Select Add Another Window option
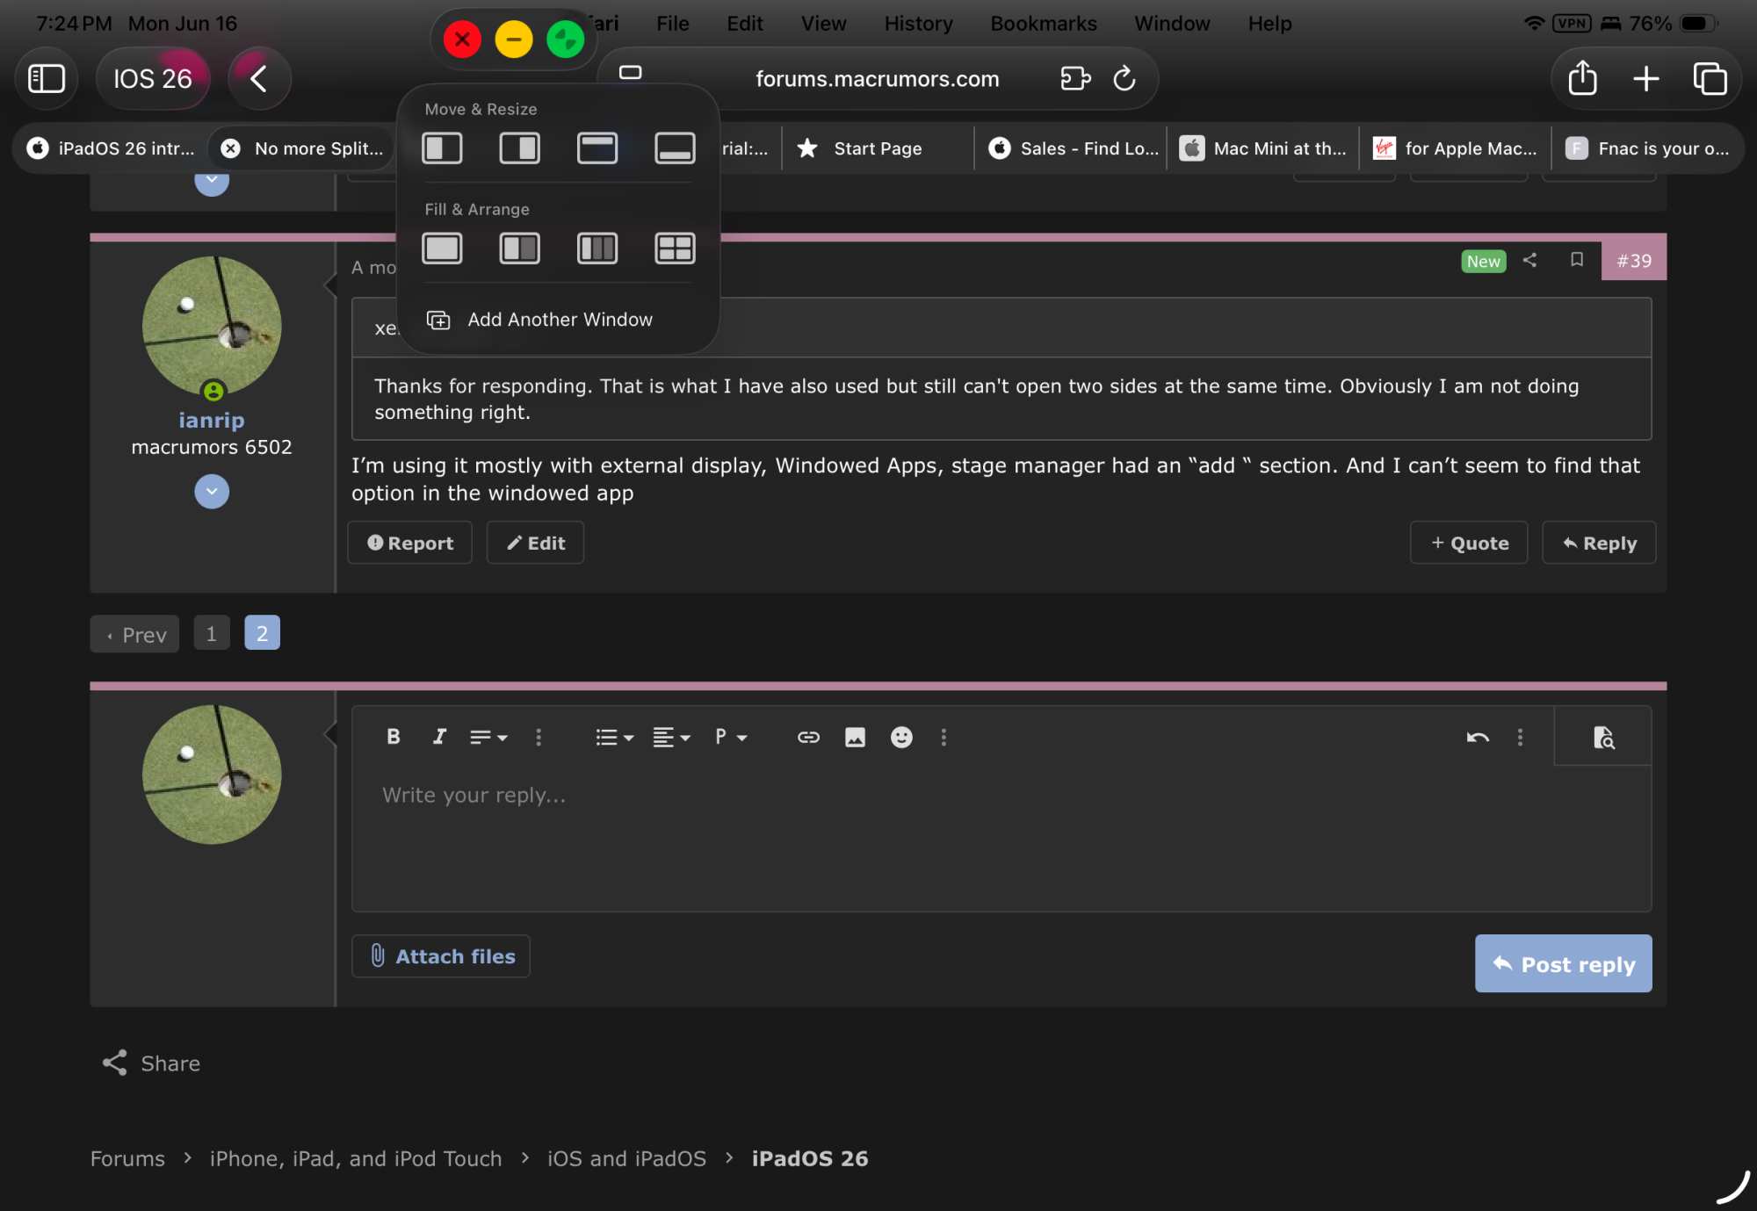 pyautogui.click(x=560, y=320)
